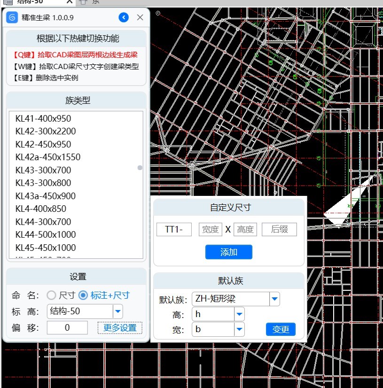Close the 精准生梁 panel
The width and height of the screenshot is (383, 388).
(140, 18)
